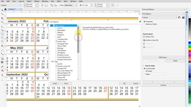Click the scroll up arrow of the properties list

(78, 26)
